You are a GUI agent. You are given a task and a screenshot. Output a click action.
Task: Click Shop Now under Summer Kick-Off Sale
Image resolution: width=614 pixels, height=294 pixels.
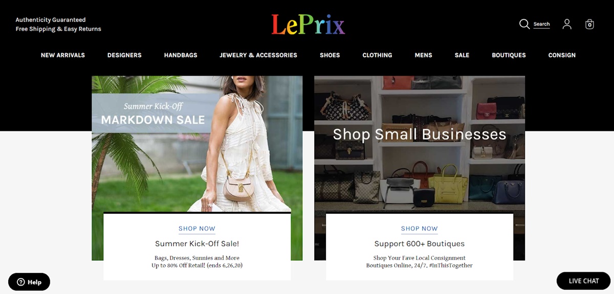197,229
